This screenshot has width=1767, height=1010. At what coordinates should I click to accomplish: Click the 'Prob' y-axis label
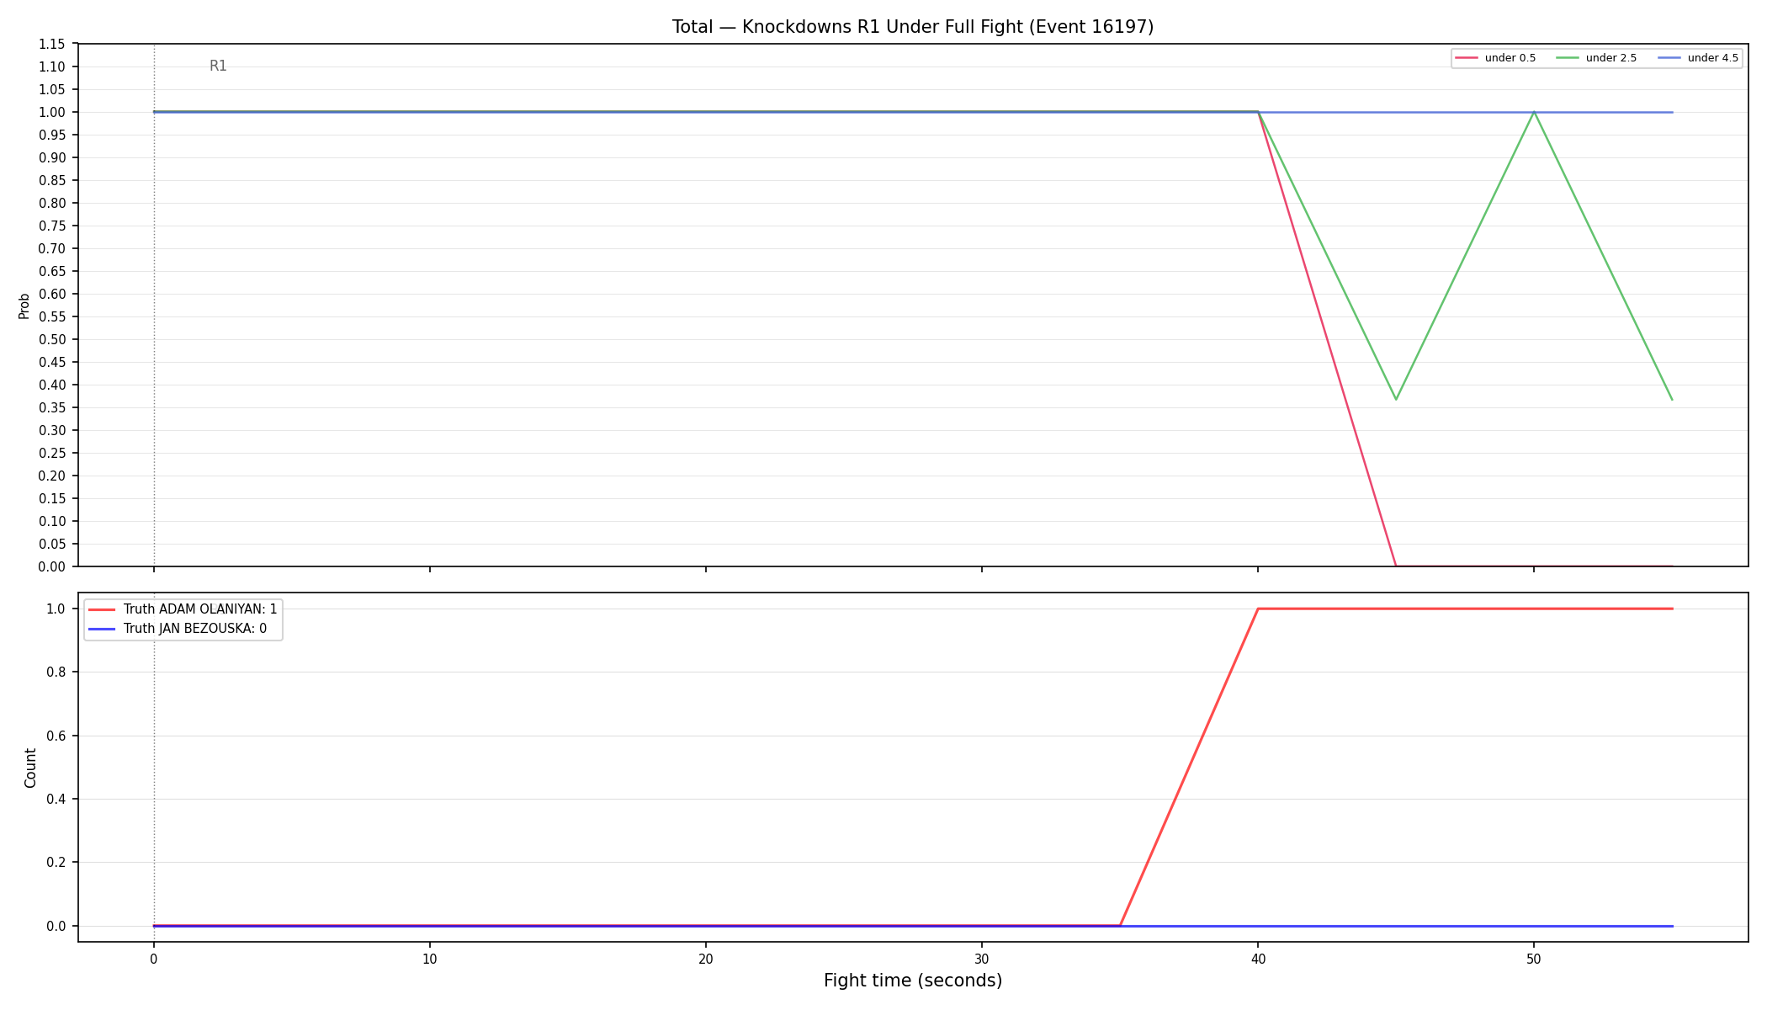coord(24,306)
